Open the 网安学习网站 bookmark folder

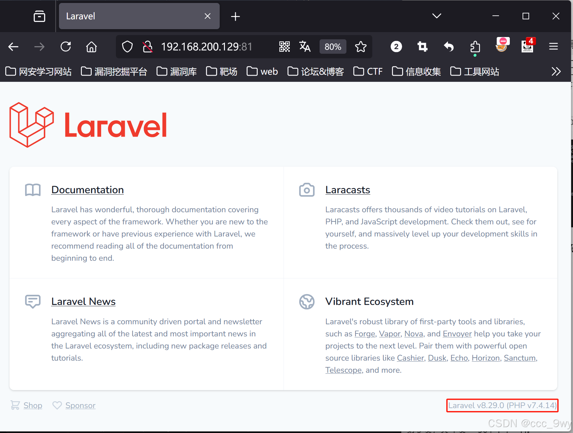coord(39,71)
